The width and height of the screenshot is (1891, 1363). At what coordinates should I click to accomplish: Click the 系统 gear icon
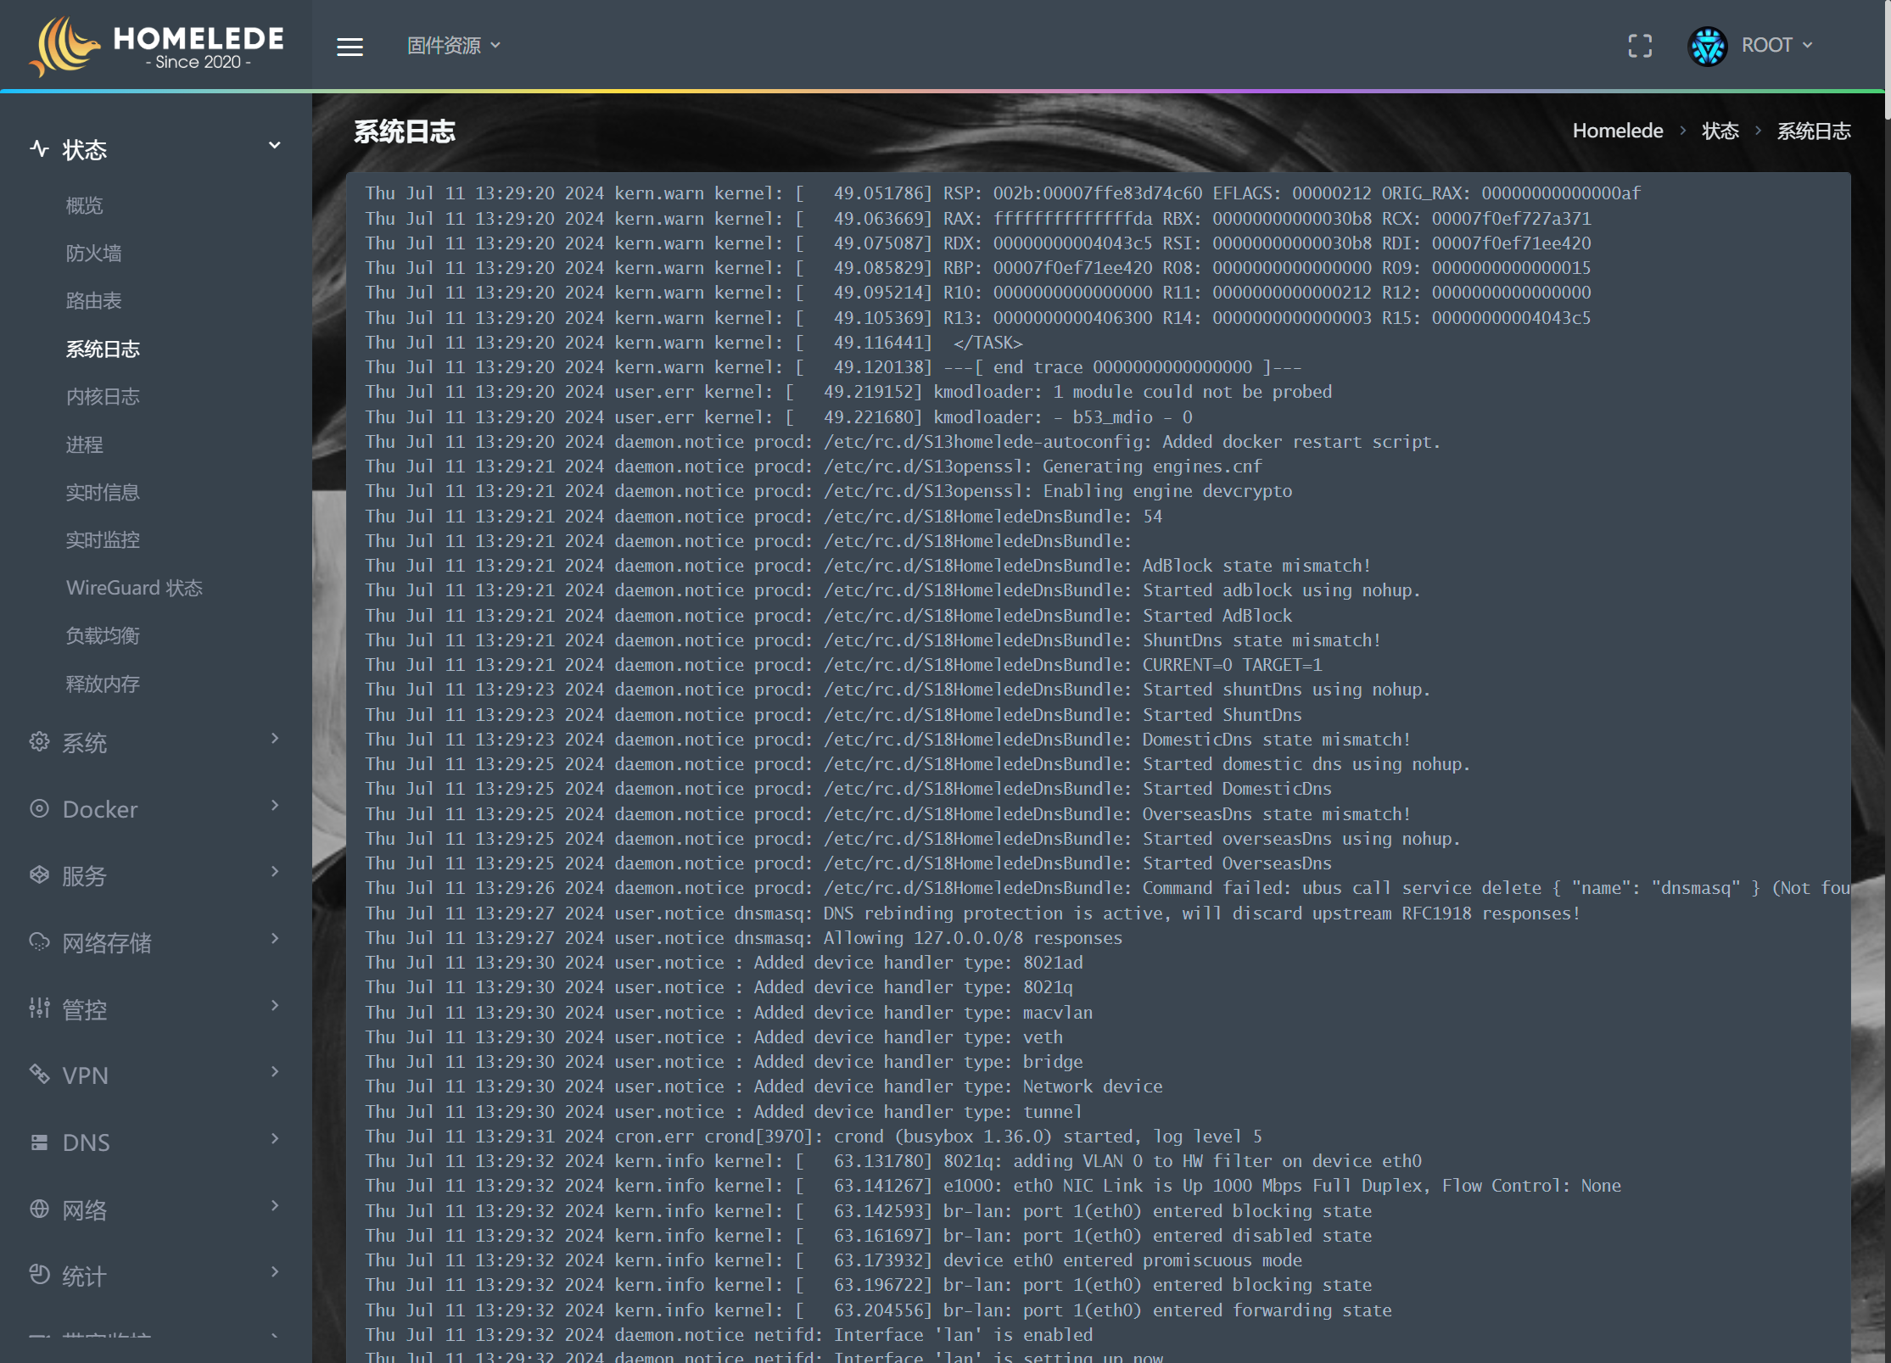click(39, 741)
